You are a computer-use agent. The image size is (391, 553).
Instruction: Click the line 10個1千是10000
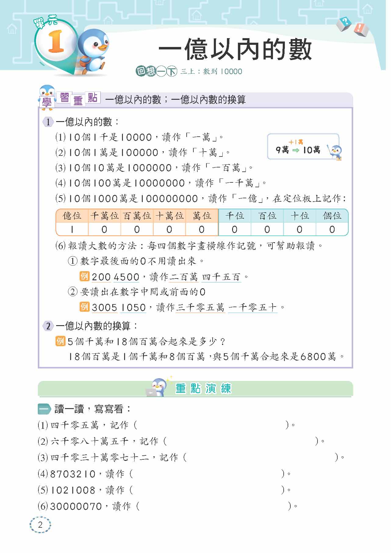point(139,137)
